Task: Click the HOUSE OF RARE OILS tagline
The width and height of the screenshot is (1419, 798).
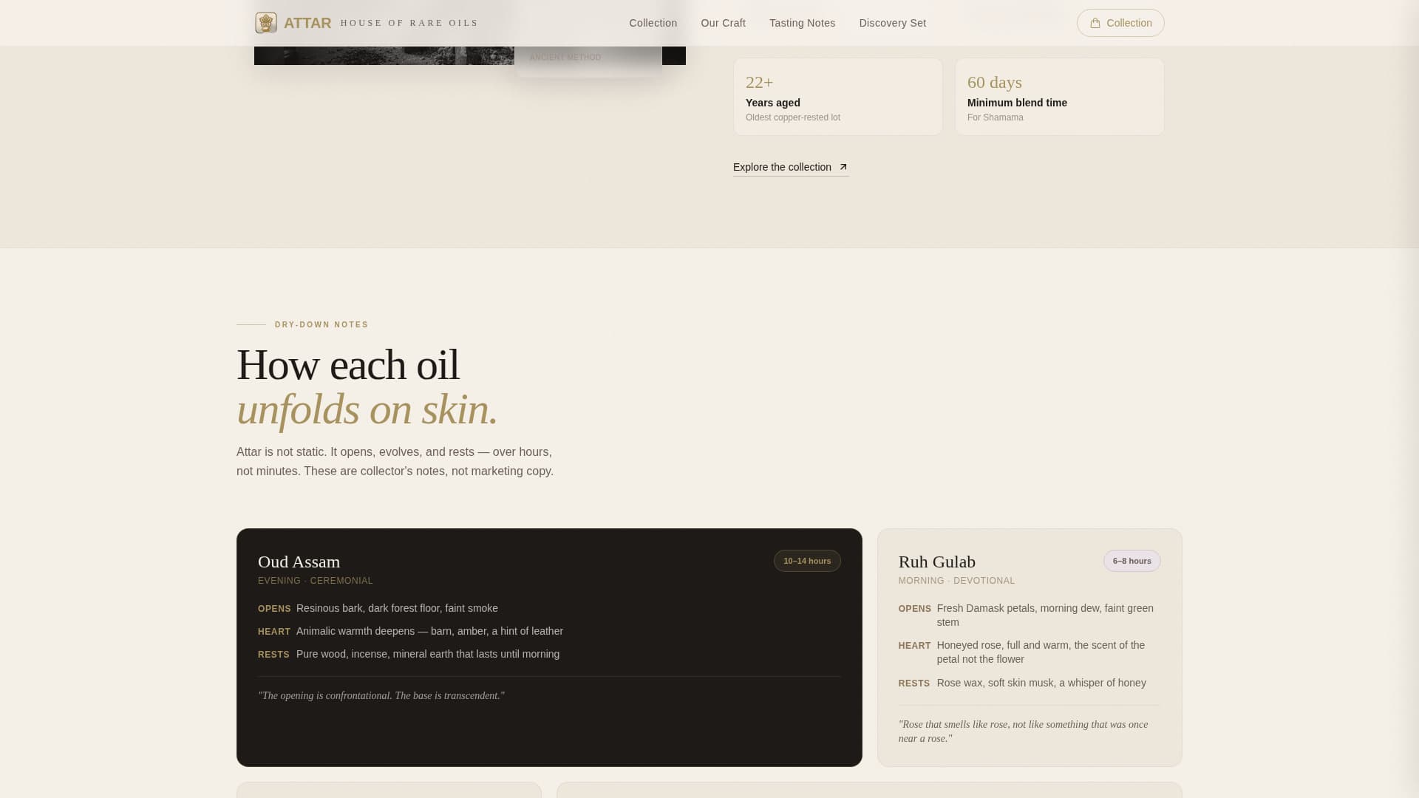Action: point(409,23)
